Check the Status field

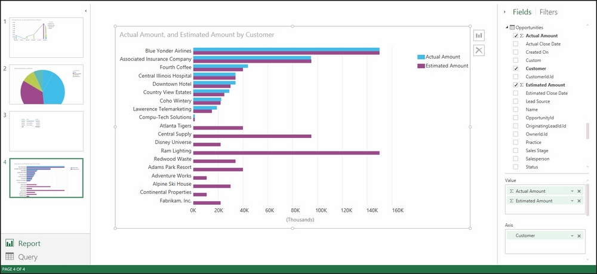tap(516, 167)
